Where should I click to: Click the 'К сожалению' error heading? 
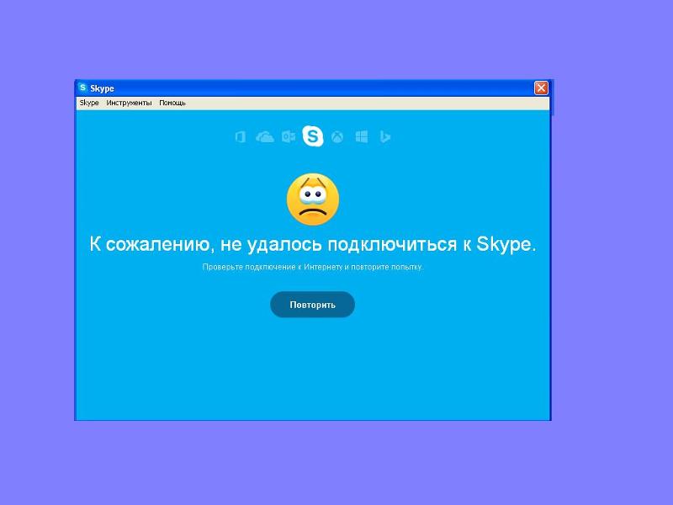coord(312,244)
